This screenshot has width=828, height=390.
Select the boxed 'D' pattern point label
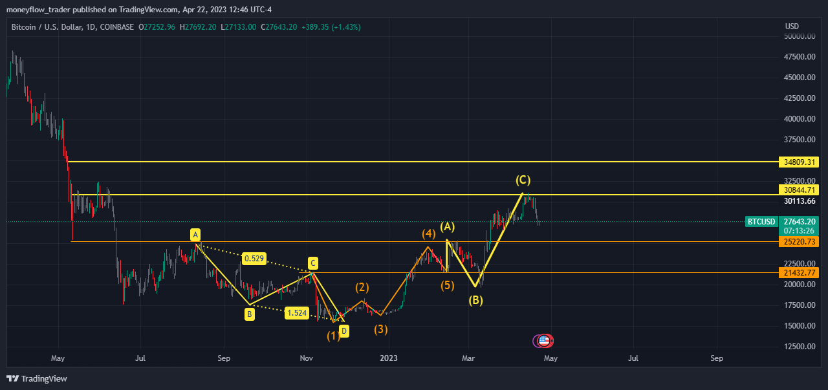pyautogui.click(x=343, y=331)
